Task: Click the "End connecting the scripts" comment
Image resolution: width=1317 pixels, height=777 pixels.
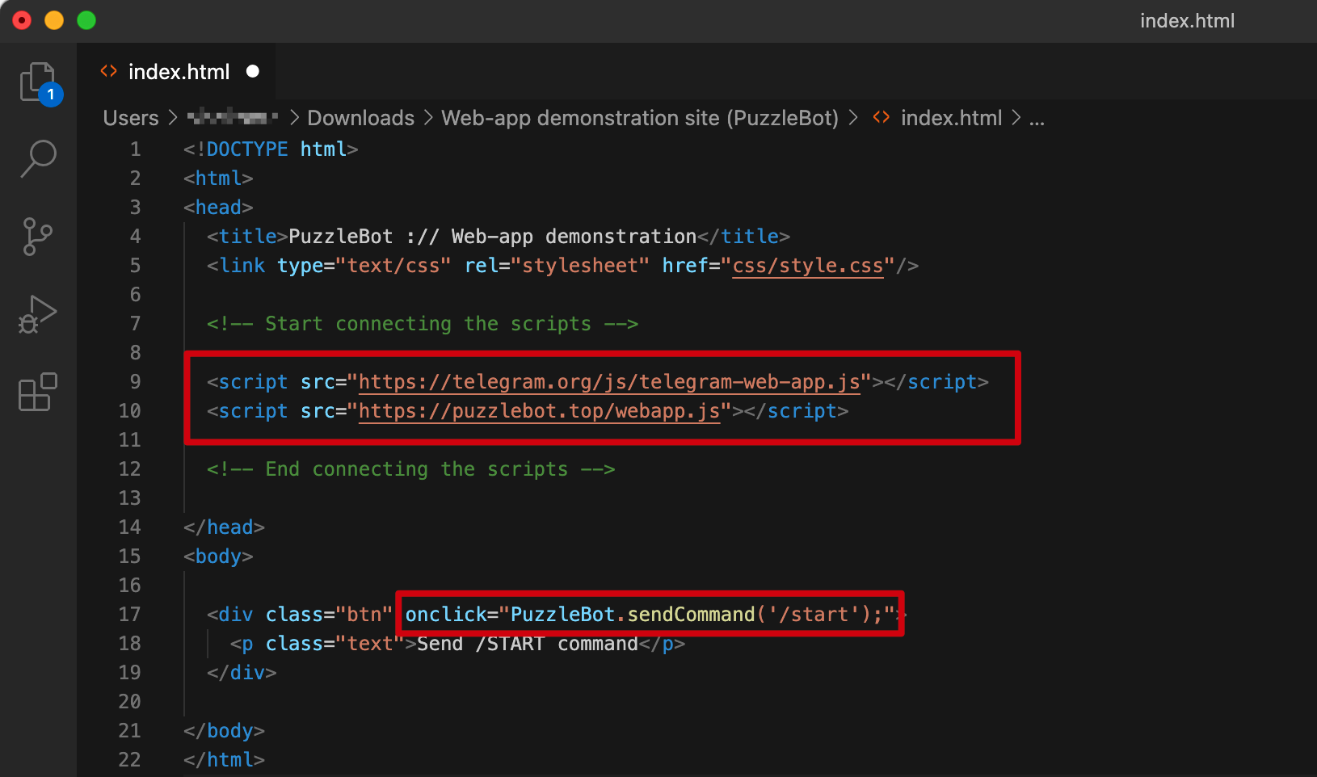Action: 410,469
